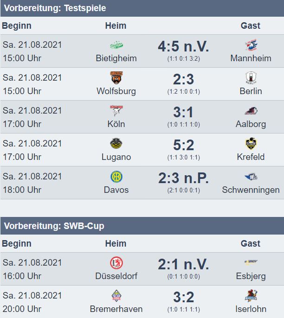This screenshot has width=284, height=318.
Task: Open the 4:5 n.V. match result
Action: [183, 46]
